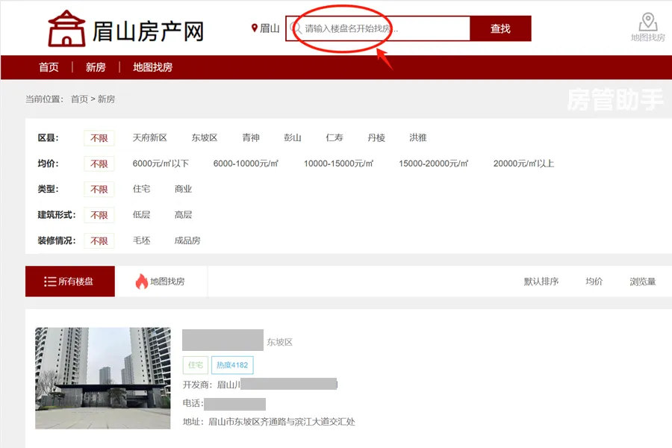The image size is (672, 448).
Task: Sort listings by 浏览量
Action: (642, 281)
